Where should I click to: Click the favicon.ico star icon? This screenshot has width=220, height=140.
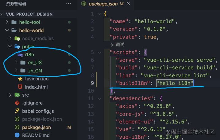pyautogui.click(x=20, y=79)
